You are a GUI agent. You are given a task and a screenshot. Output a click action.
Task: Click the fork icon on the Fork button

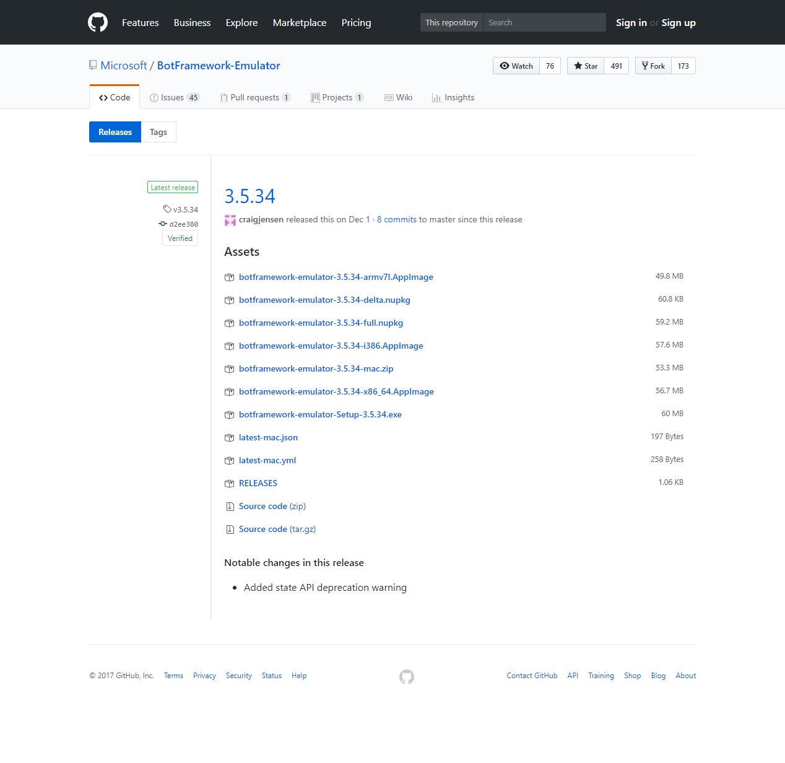coord(645,65)
